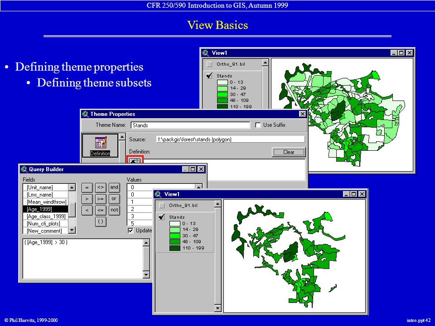Click the query expression box with ( [Age_1999] > 30 )
The height and width of the screenshot is (326, 435).
(x=83, y=259)
